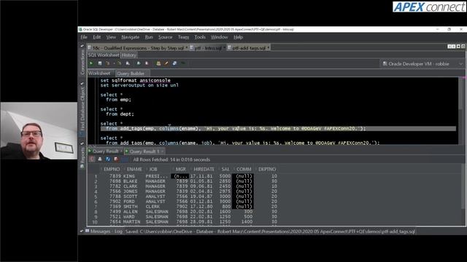Close the first Query Result tab
Viewport: 467px width, 262px height.
[121, 151]
